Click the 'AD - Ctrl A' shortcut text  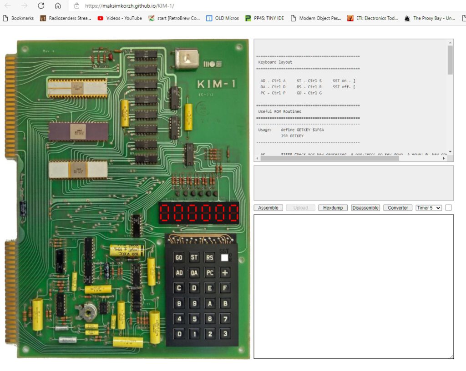(x=273, y=81)
